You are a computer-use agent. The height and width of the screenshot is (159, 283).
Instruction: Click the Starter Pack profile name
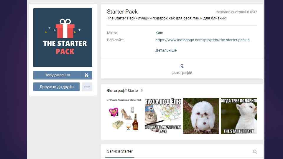coord(122,12)
